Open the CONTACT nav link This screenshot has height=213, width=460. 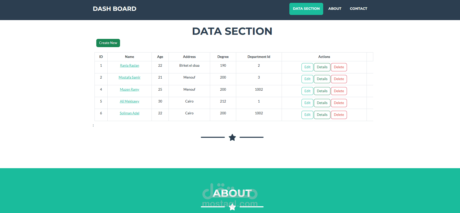[358, 9]
